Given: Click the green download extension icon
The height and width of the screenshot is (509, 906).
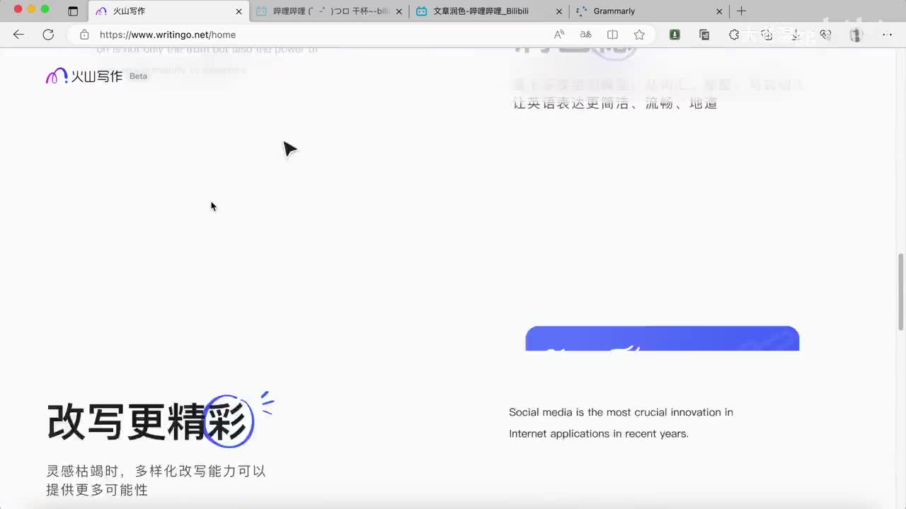Looking at the screenshot, I should click(x=675, y=35).
